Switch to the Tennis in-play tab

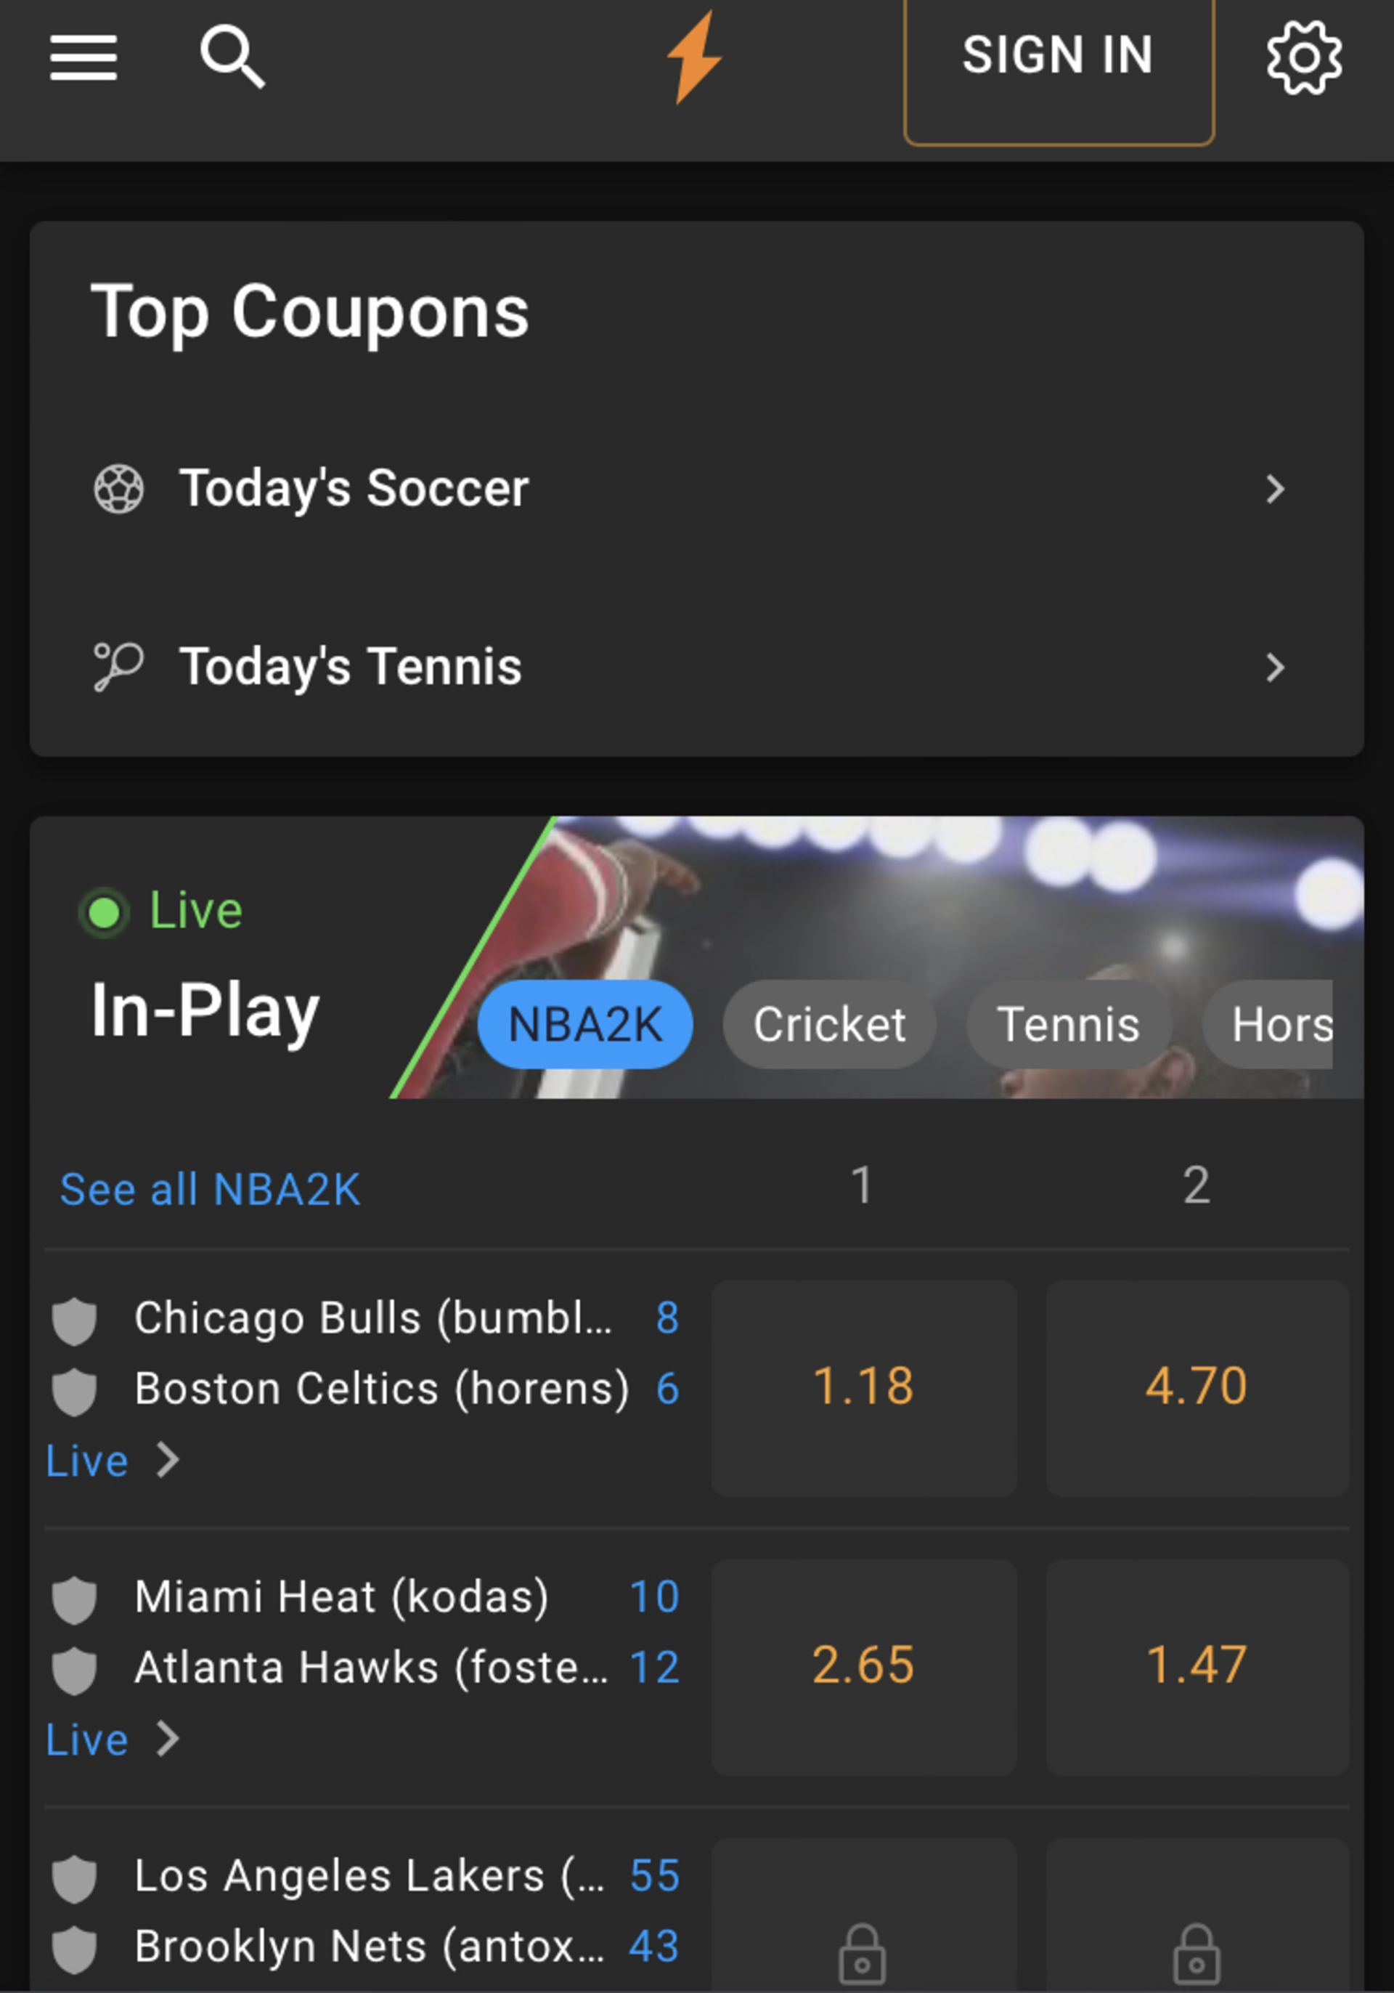tap(1068, 1024)
